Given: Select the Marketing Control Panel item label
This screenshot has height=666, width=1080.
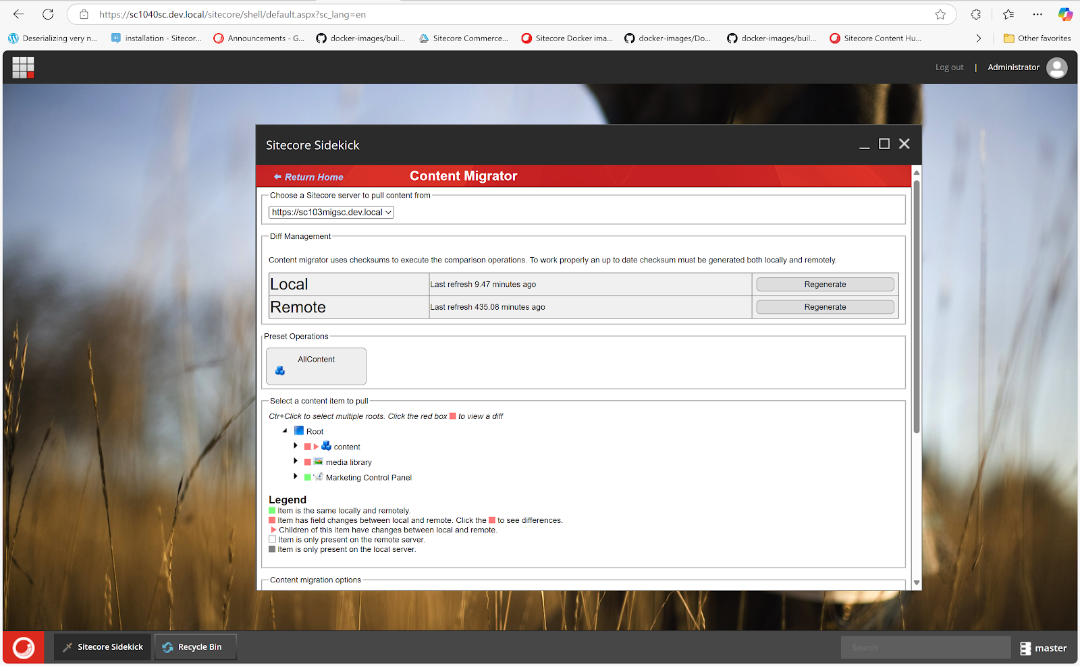Looking at the screenshot, I should (369, 477).
